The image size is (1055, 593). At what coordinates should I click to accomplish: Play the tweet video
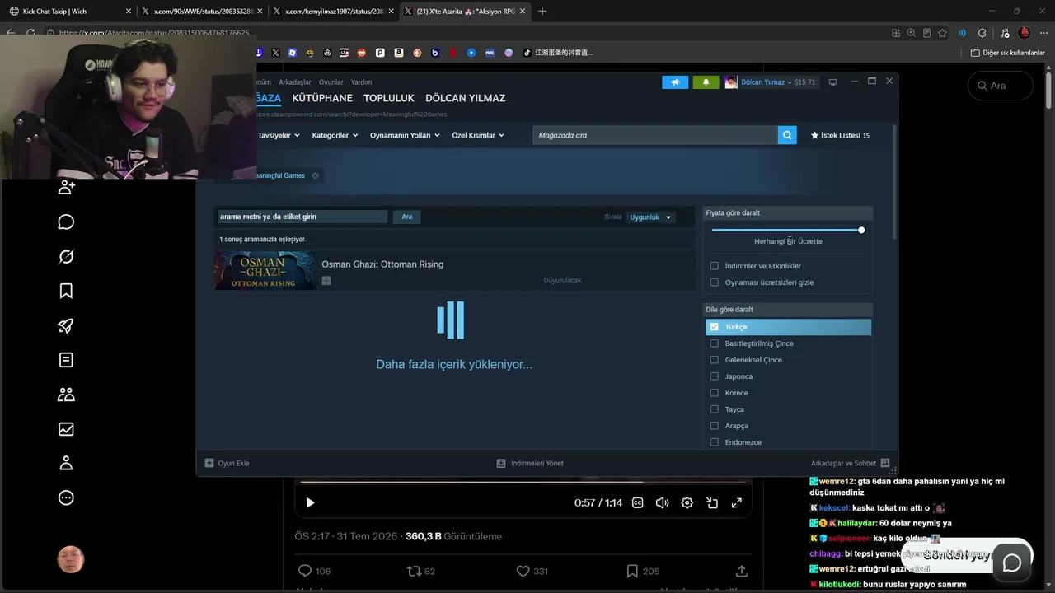point(310,503)
